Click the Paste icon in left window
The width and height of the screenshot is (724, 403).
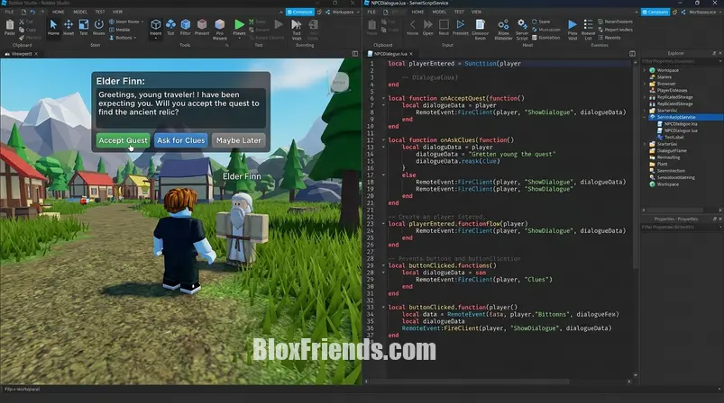pyautogui.click(x=10, y=25)
